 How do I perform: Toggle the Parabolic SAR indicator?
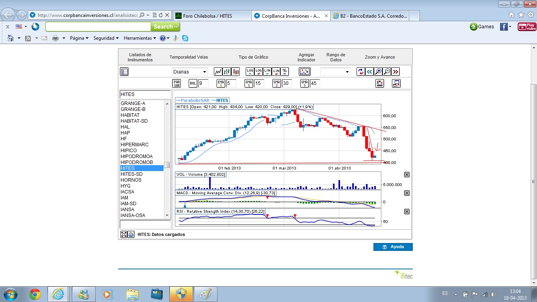coord(177,83)
